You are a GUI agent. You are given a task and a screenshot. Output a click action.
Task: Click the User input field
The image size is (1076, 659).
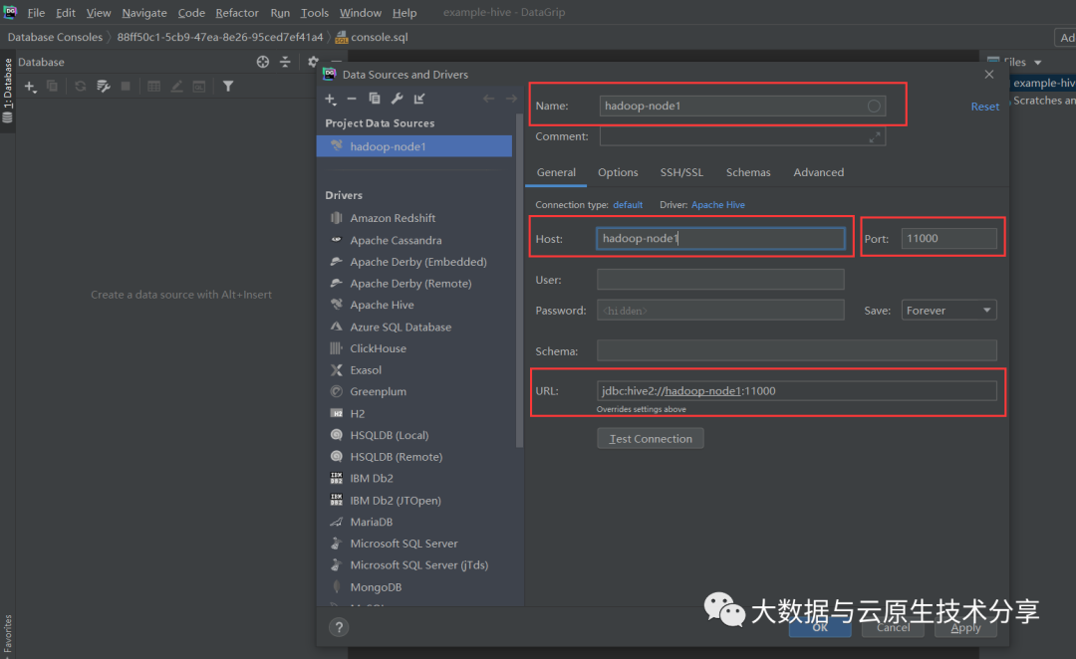720,279
